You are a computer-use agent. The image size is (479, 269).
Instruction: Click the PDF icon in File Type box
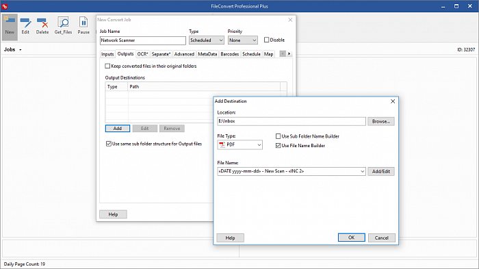(222, 144)
